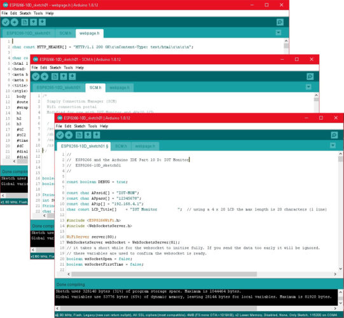Screen dimensions: 344x318
Task: Open File menu in front sketch window
Action: 58,126
